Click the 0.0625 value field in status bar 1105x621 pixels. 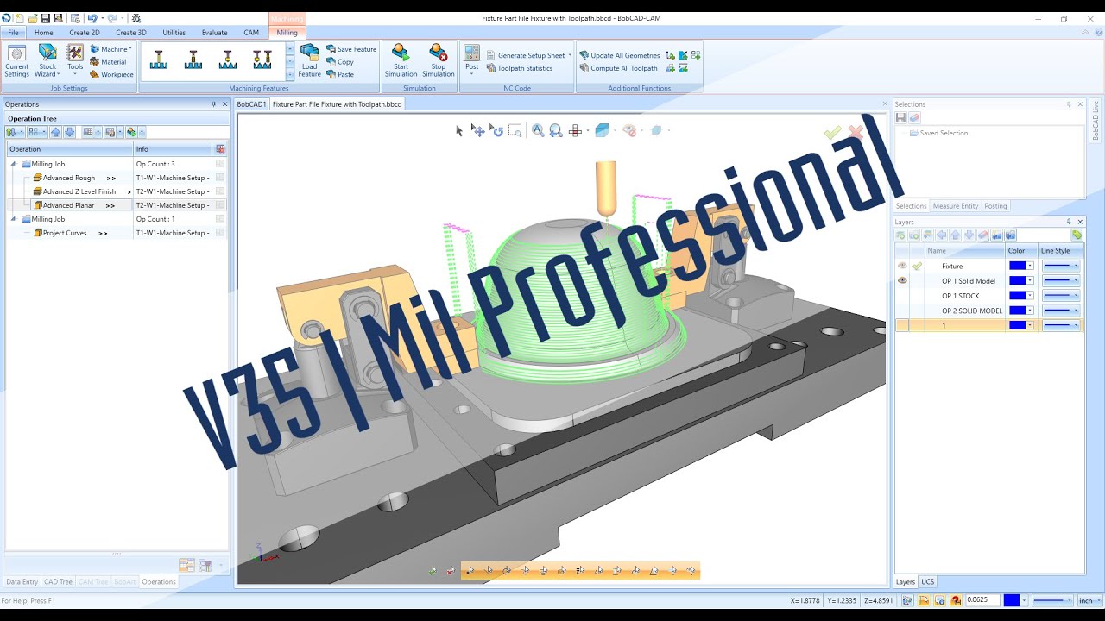(982, 600)
